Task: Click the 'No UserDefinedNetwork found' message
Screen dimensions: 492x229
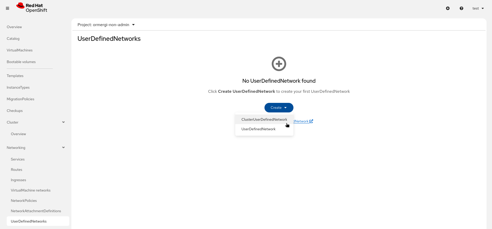Action: 279,81
